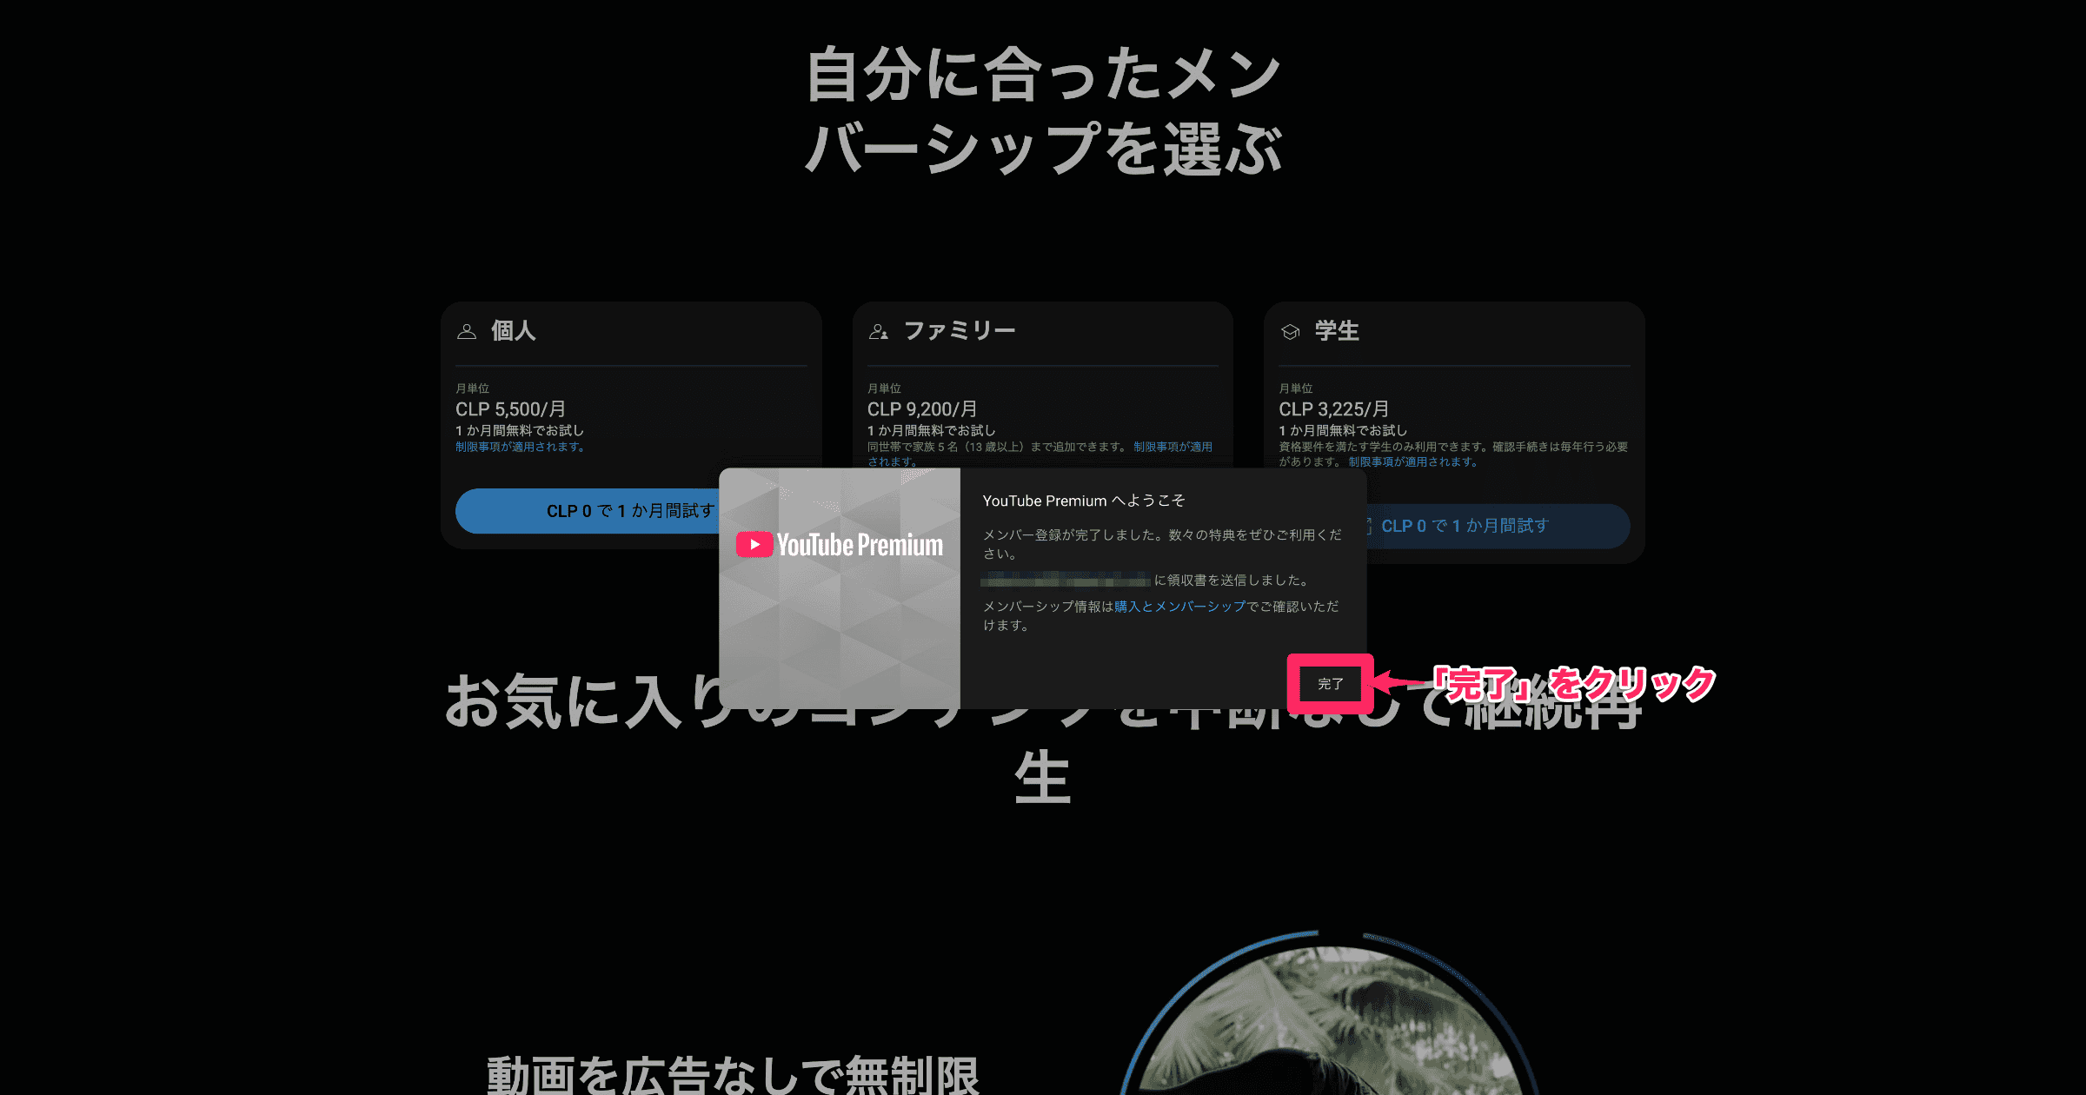Click CLP 0 で 1 か月間試す on 学生 plan

coord(1498,526)
